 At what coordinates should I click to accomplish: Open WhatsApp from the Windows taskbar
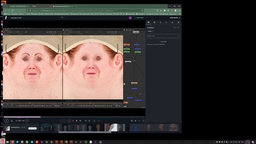tap(27, 142)
